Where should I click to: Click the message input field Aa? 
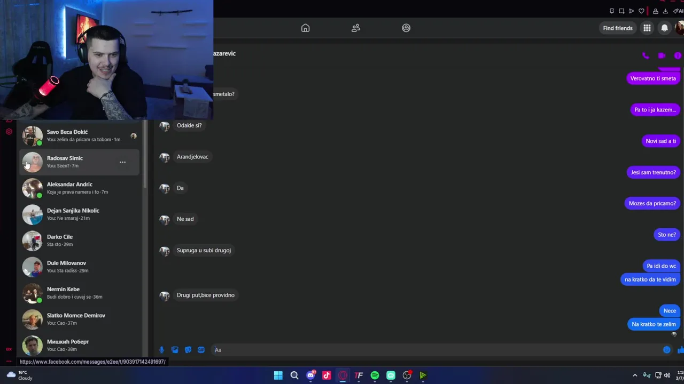[436, 350]
